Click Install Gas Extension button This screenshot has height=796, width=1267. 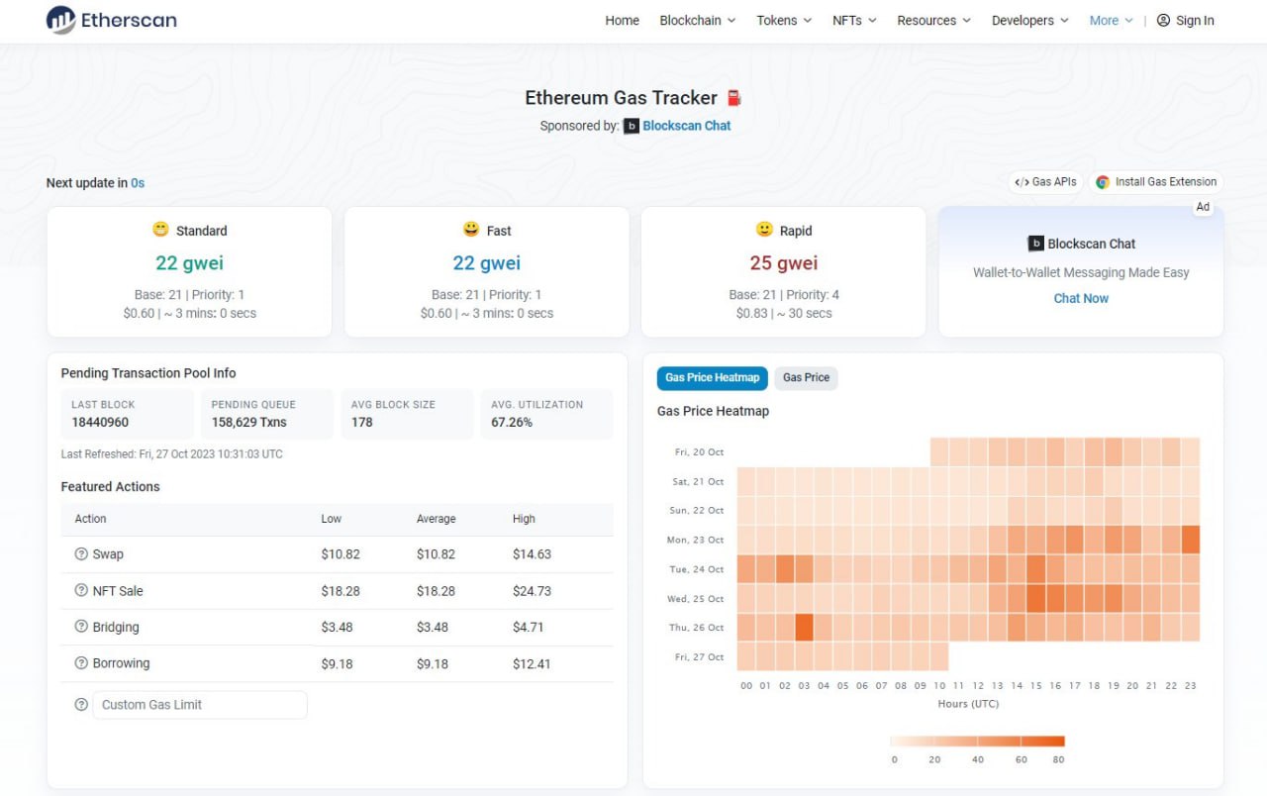1156,182
